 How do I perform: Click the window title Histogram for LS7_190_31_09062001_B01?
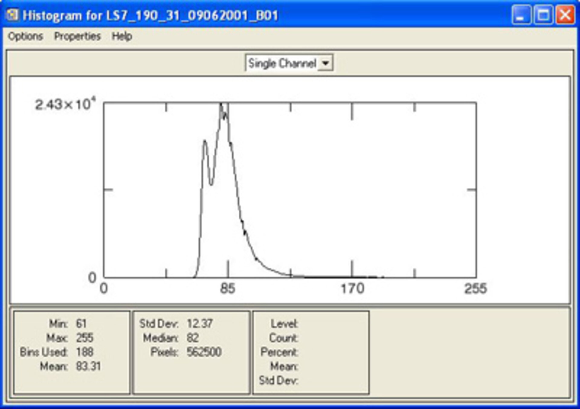(150, 15)
